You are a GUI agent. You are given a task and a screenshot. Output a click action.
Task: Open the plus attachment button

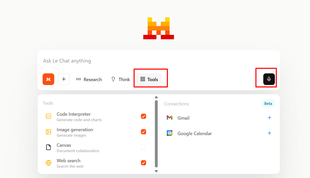coord(64,79)
